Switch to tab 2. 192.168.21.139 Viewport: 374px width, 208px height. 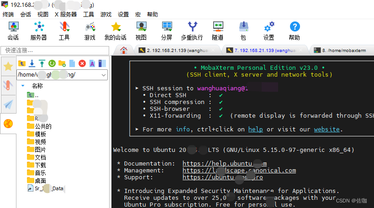tap(177, 50)
